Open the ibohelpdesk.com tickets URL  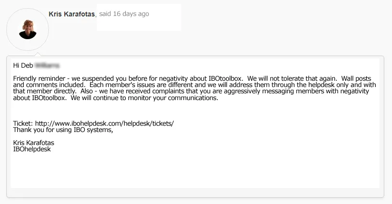tap(104, 123)
